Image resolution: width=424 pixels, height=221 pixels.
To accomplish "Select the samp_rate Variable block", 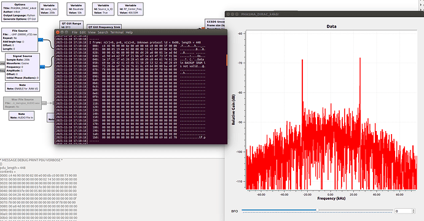I will coord(49,9).
